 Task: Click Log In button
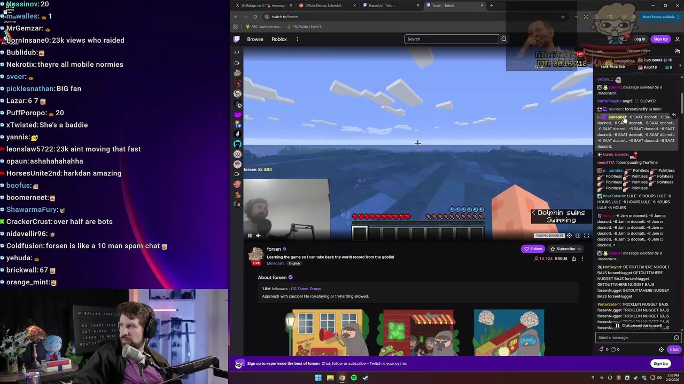click(x=640, y=39)
